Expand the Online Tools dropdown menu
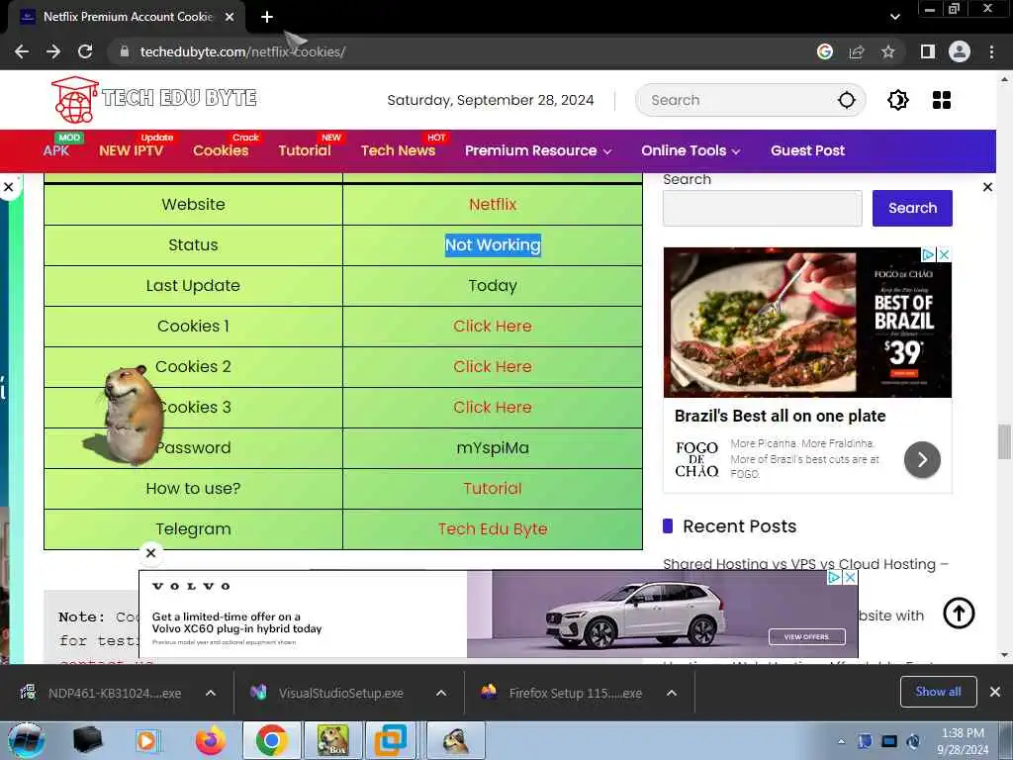 coord(690,150)
